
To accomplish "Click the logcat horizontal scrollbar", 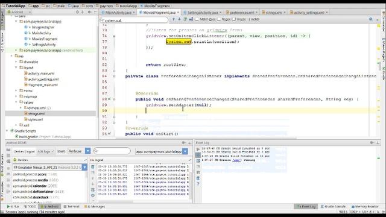I will [116, 201].
